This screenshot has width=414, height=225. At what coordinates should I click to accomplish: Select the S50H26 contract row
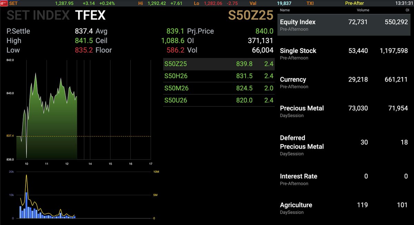click(x=218, y=76)
